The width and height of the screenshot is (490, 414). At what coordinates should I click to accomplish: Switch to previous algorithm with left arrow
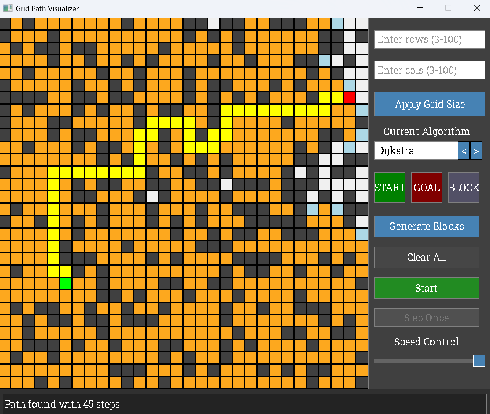click(x=463, y=151)
